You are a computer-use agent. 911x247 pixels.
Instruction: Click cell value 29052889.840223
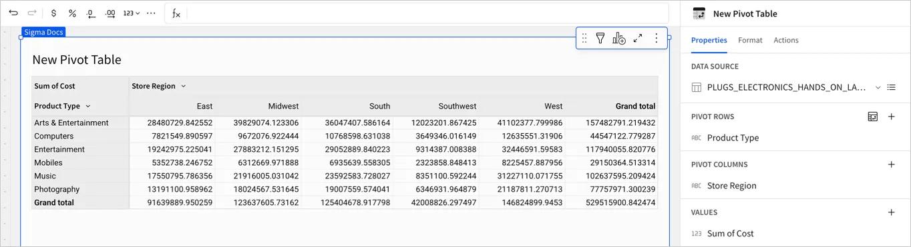[347, 149]
